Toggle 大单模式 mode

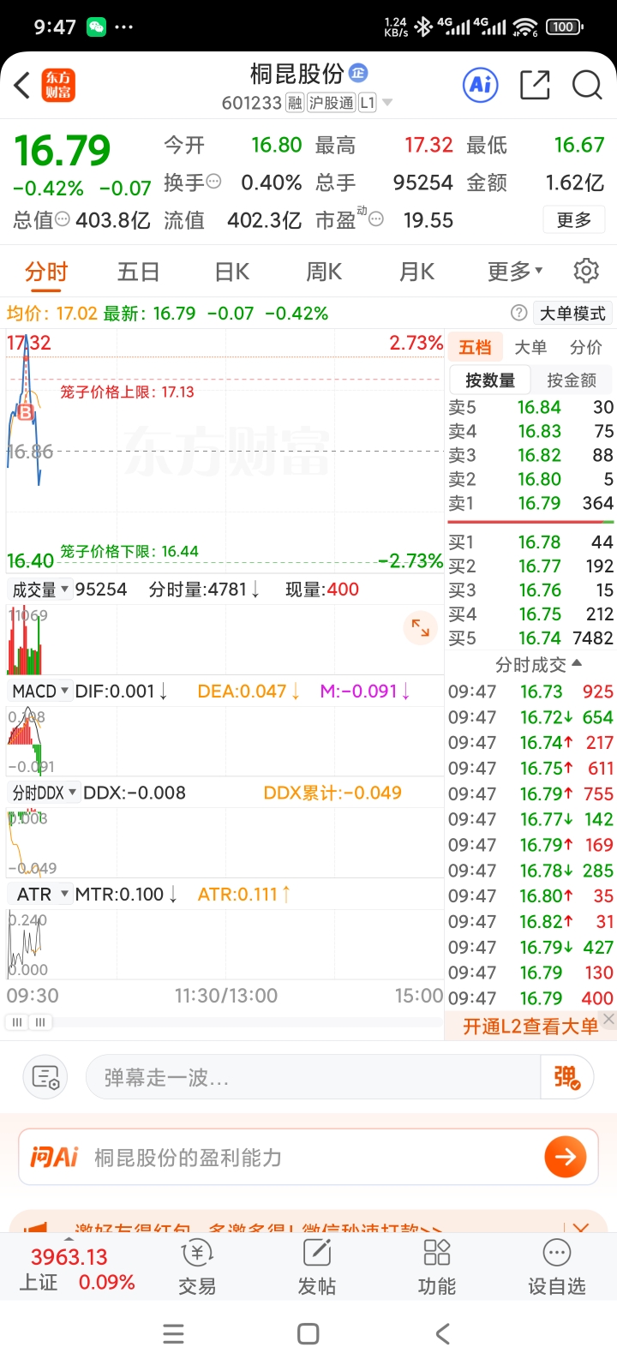[x=572, y=313]
